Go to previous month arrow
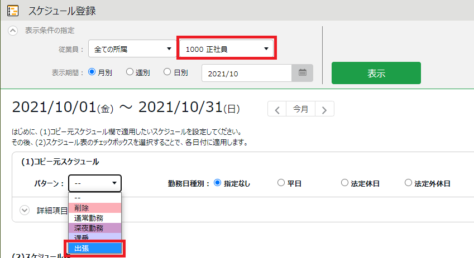474x258 pixels. [277, 109]
